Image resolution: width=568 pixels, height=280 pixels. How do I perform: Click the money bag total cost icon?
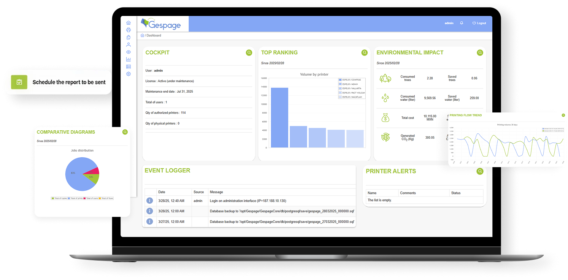point(386,118)
